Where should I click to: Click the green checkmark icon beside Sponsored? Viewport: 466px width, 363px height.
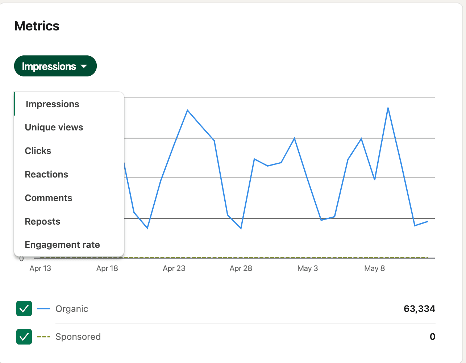click(24, 337)
